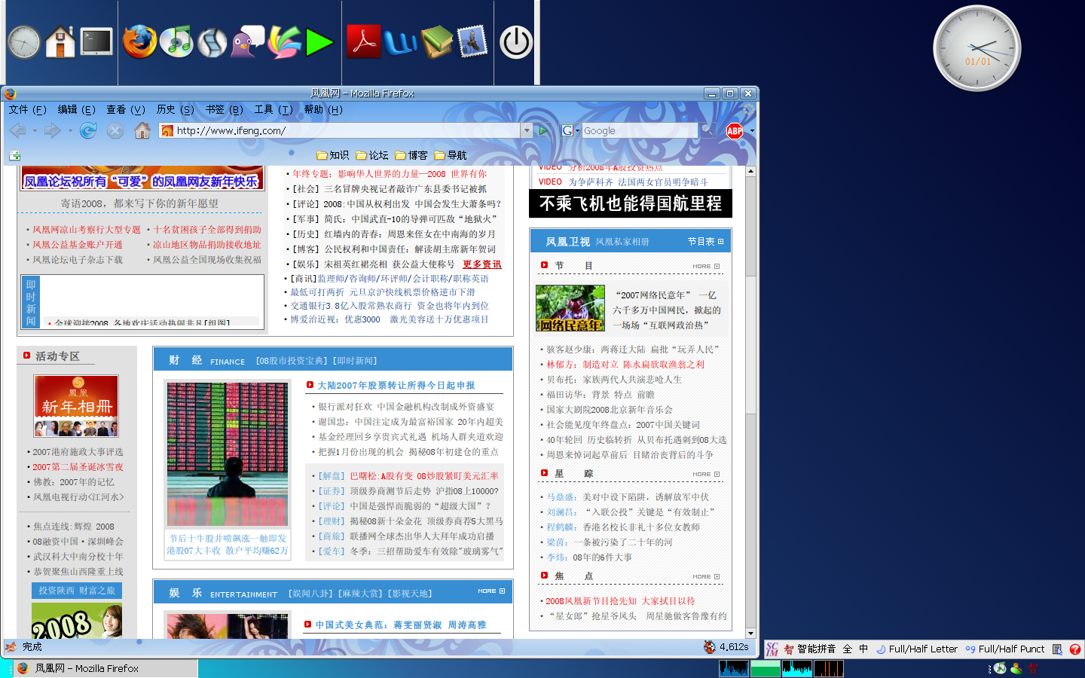Open SCIM help red question icon
The height and width of the screenshot is (678, 1085).
tap(1075, 649)
